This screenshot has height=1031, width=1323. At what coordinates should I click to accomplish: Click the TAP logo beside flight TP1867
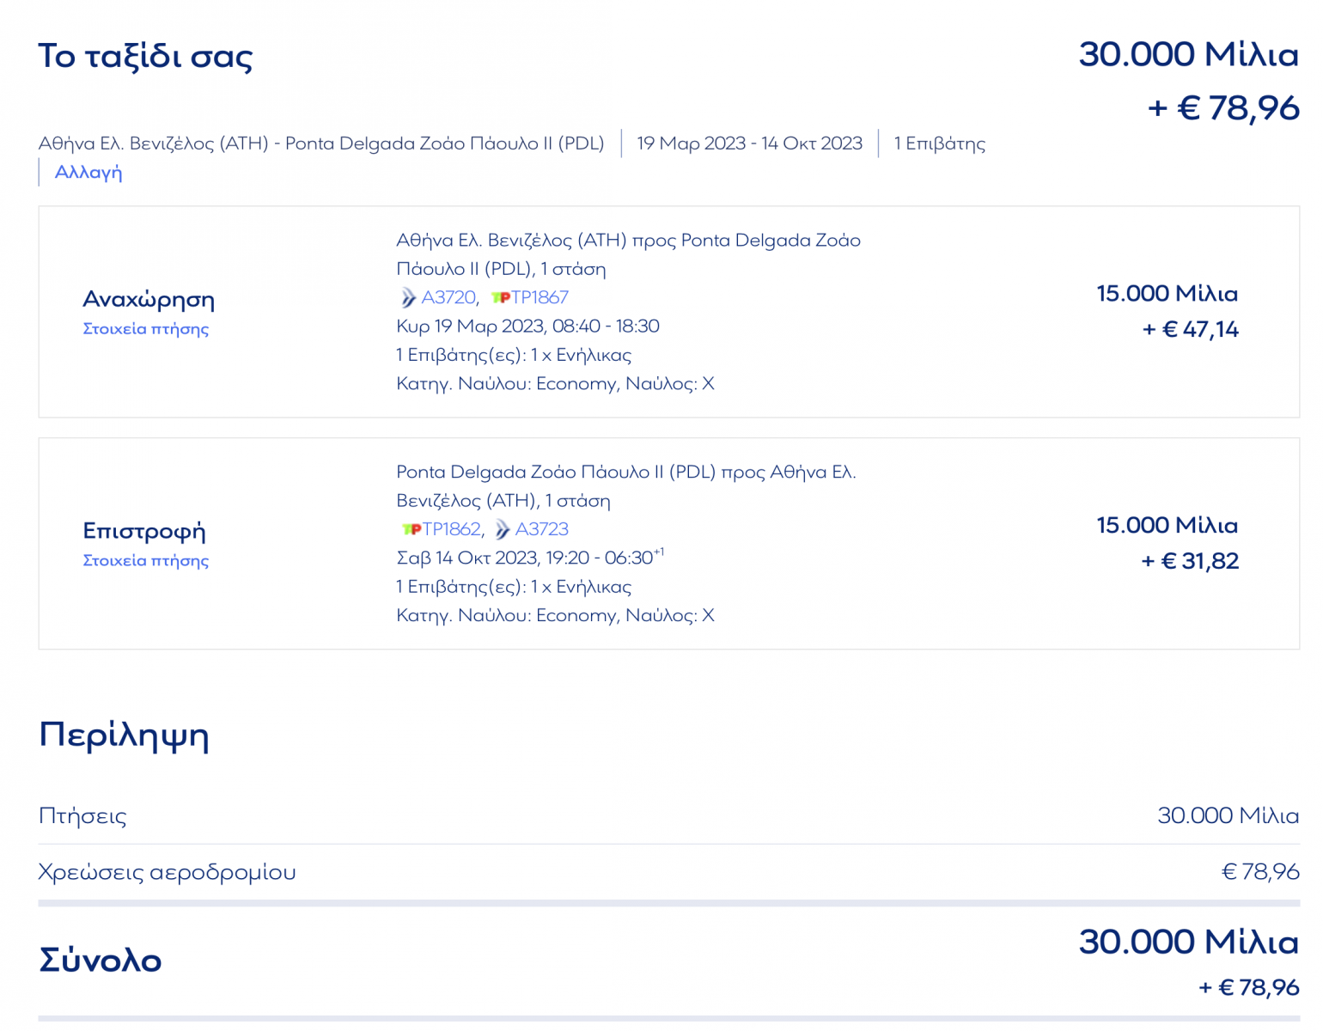click(x=500, y=298)
